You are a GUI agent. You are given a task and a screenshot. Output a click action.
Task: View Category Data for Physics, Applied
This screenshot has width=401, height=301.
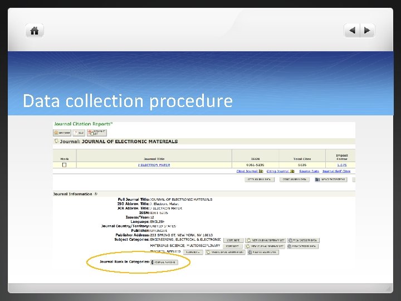263,252
